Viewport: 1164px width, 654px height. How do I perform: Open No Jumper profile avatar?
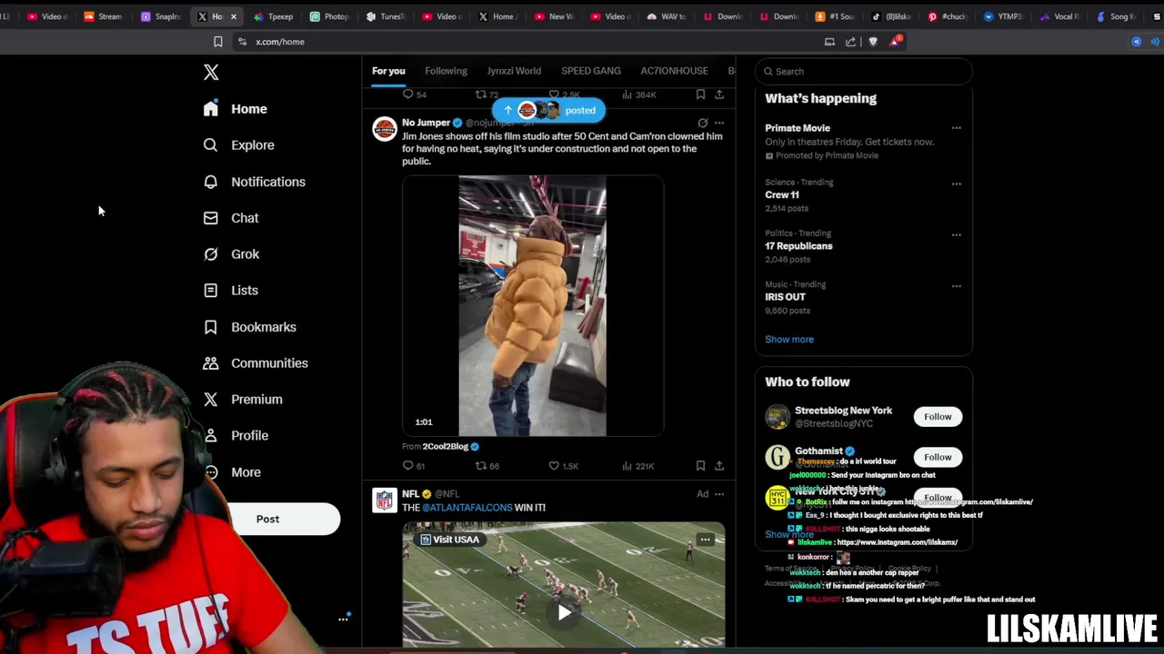pyautogui.click(x=385, y=129)
